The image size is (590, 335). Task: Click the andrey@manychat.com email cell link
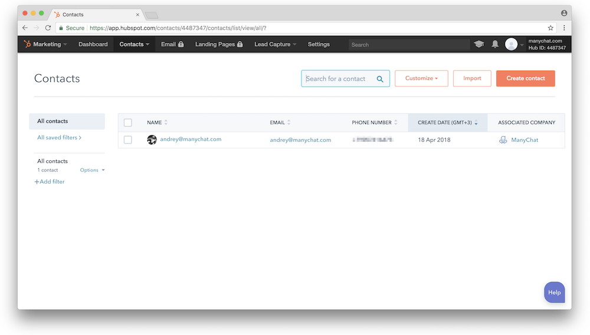tap(300, 140)
